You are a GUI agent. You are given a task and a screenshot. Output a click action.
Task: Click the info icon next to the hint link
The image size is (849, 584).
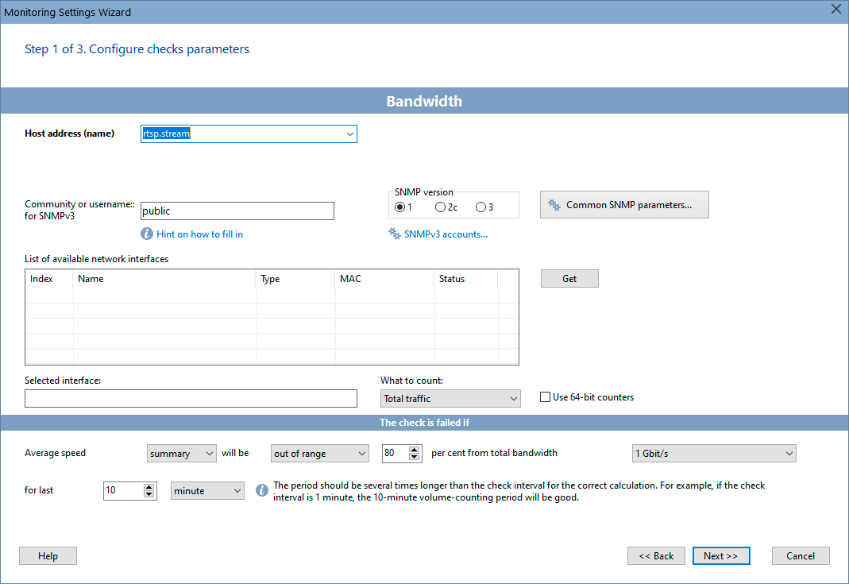[149, 234]
